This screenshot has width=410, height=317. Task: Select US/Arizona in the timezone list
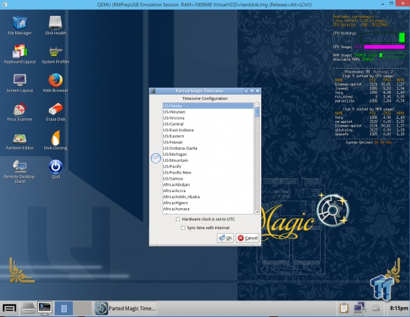point(208,118)
